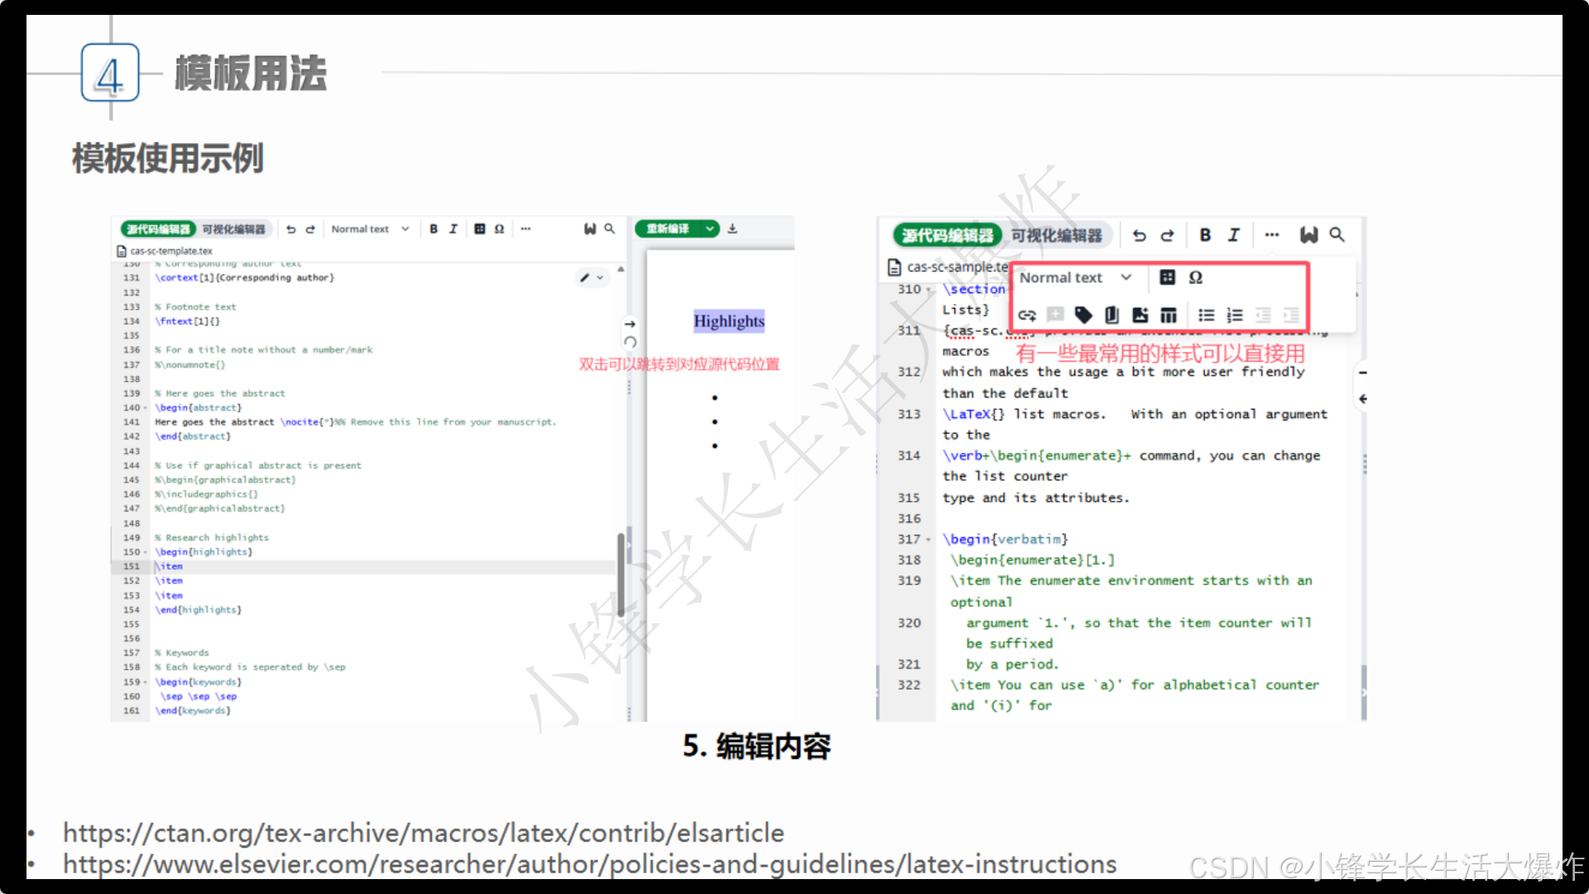Image resolution: width=1589 pixels, height=894 pixels.
Task: Switch right editor to 可视化编辑器 mode
Action: (x=1056, y=236)
